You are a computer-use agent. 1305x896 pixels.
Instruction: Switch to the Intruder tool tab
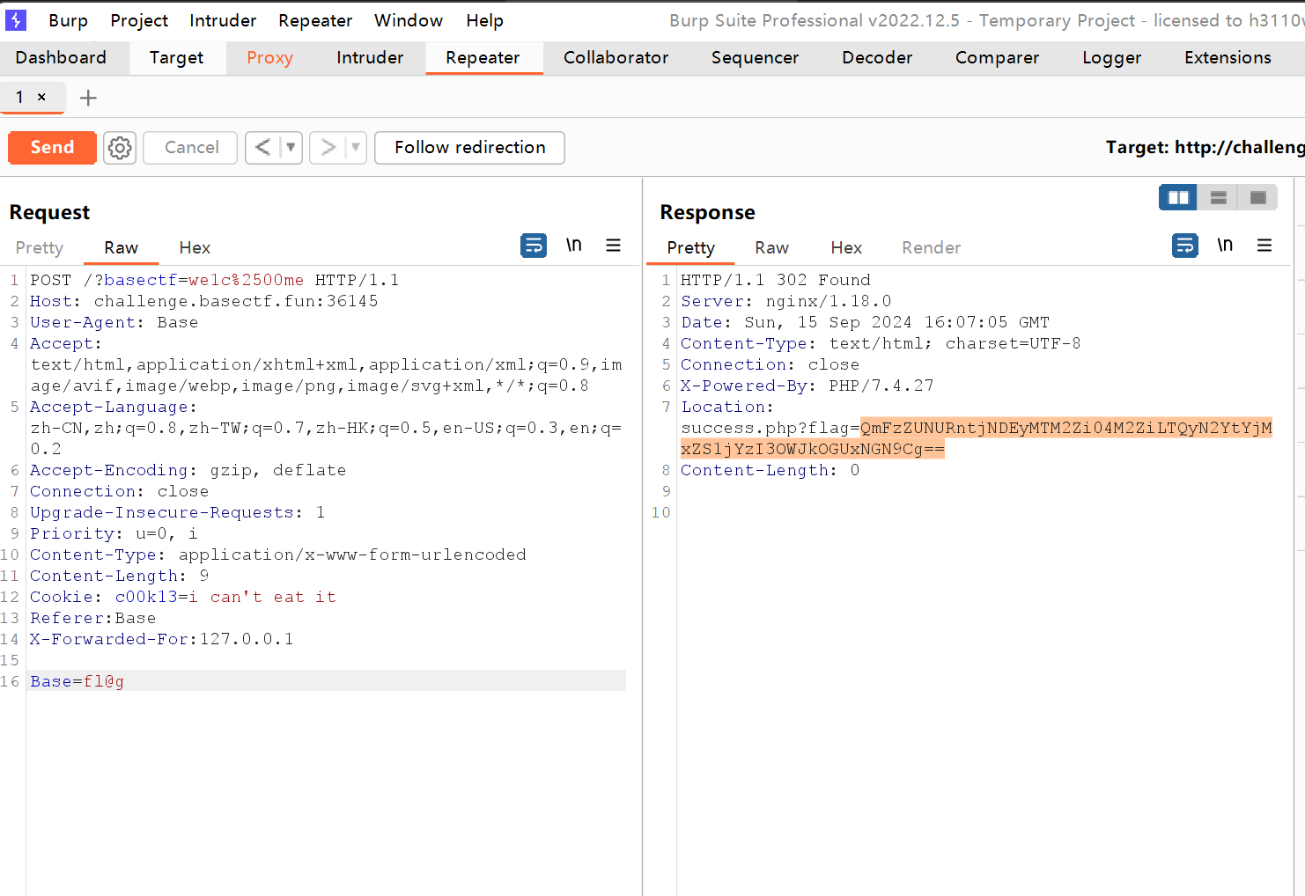(x=370, y=58)
